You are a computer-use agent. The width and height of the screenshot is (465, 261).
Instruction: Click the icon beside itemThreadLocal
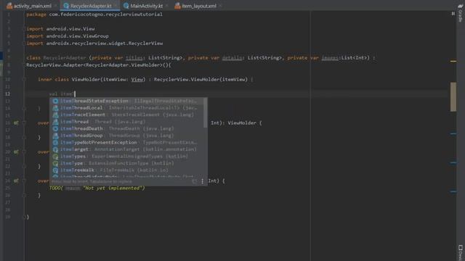click(55, 108)
